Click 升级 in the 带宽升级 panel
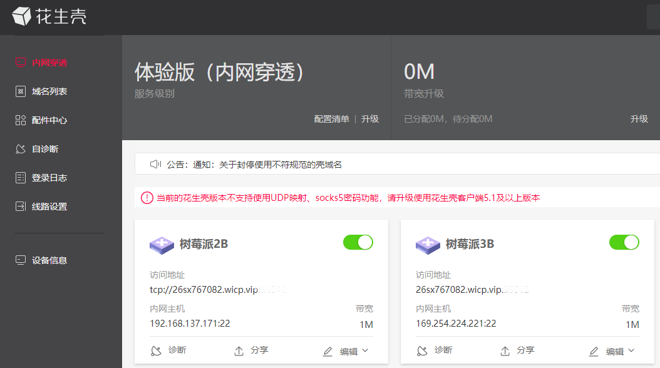 coord(639,119)
